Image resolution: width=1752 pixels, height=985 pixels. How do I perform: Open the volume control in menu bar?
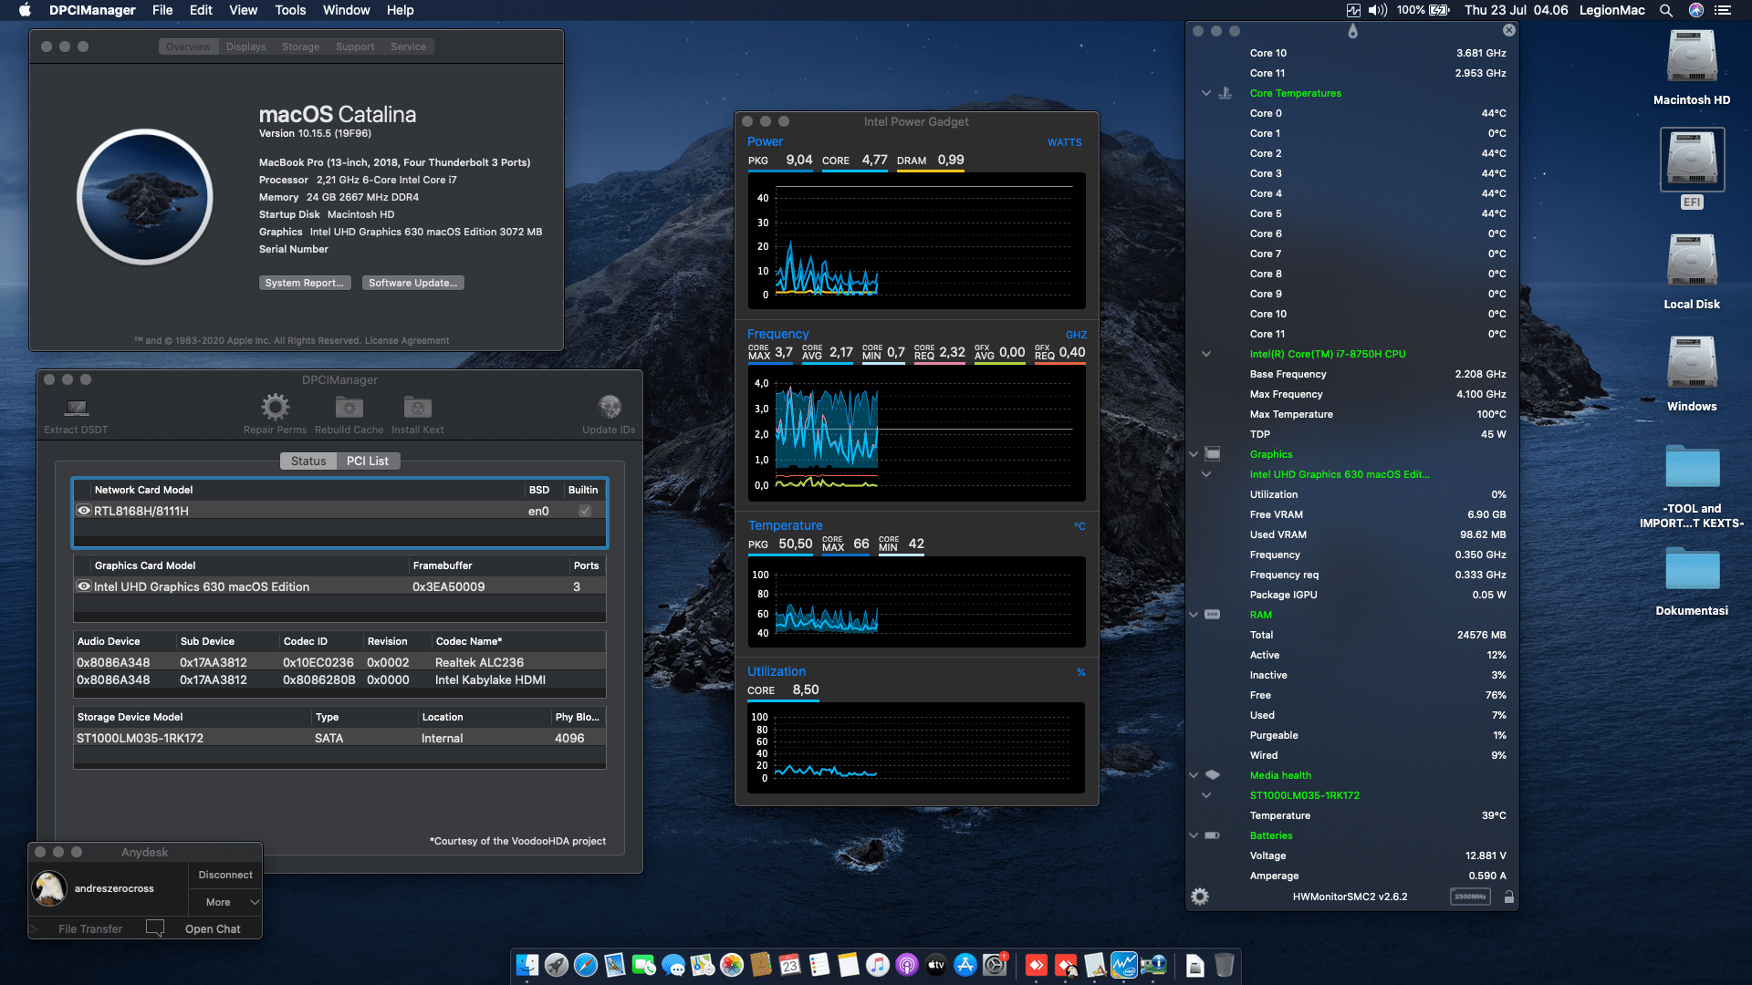pyautogui.click(x=1378, y=10)
